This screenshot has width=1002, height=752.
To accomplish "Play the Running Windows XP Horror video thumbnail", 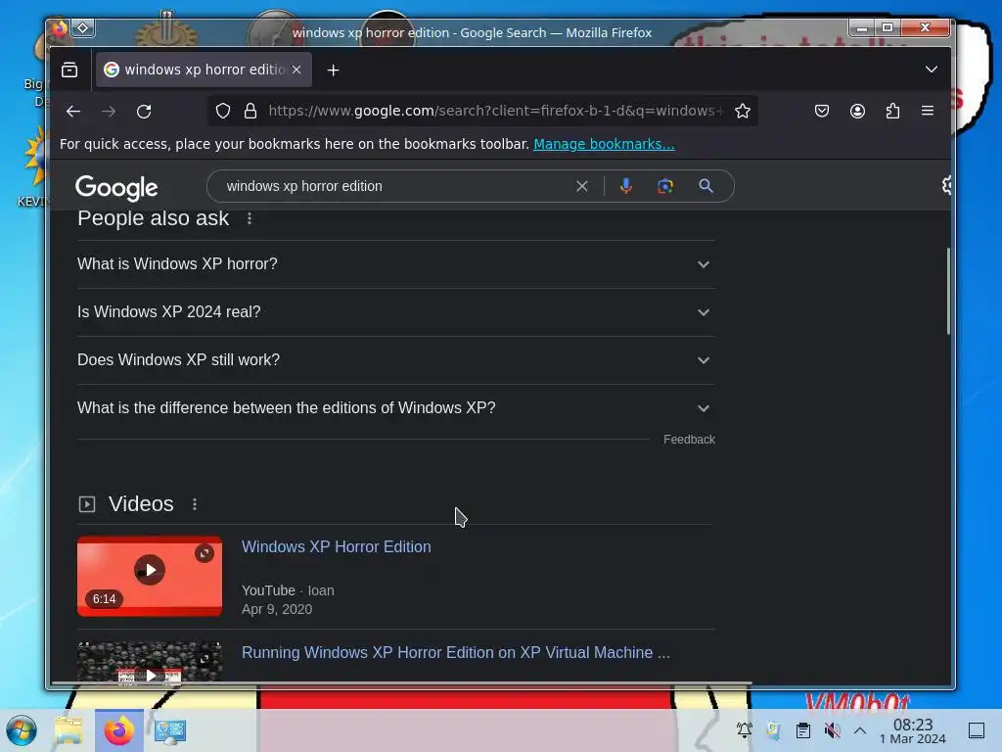I will [150, 663].
